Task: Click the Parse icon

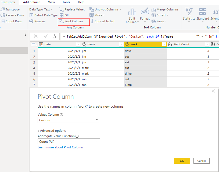Action: (154, 21)
